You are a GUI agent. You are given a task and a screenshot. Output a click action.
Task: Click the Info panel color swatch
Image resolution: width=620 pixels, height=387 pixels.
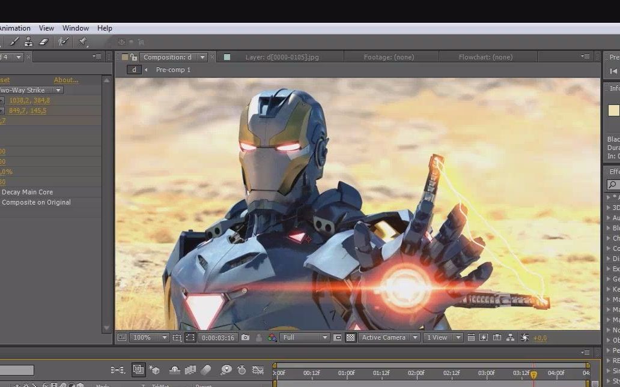613,110
